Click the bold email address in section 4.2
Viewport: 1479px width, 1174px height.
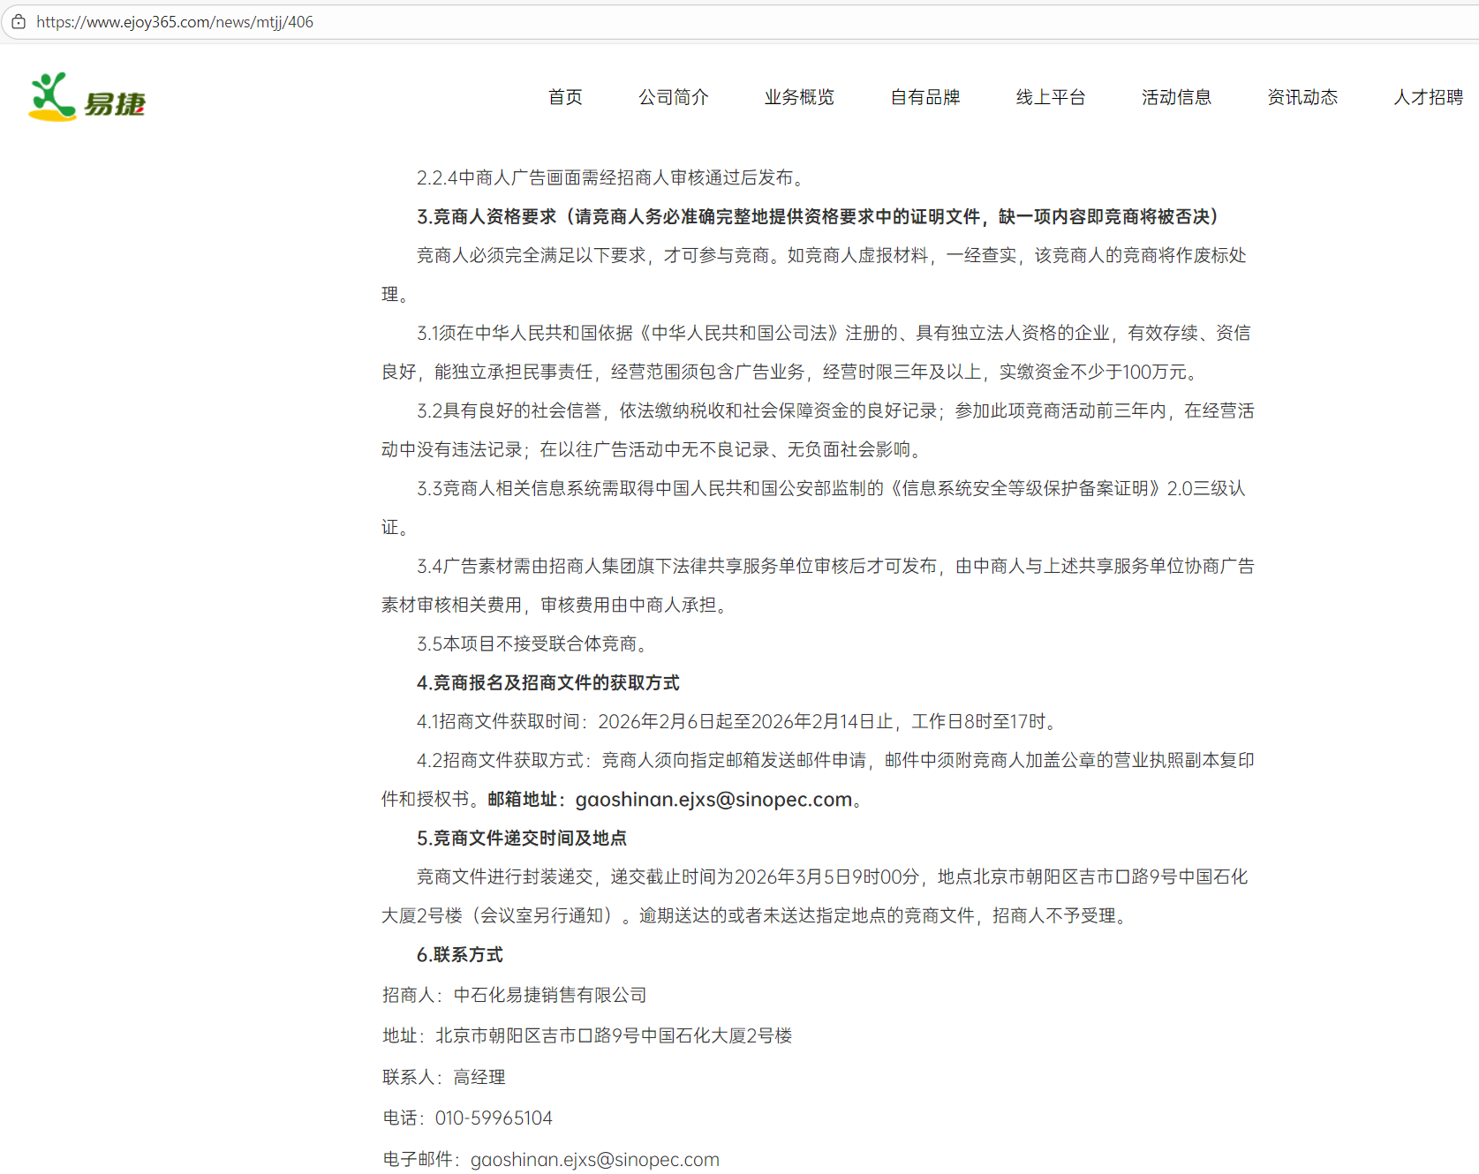pyautogui.click(x=713, y=800)
